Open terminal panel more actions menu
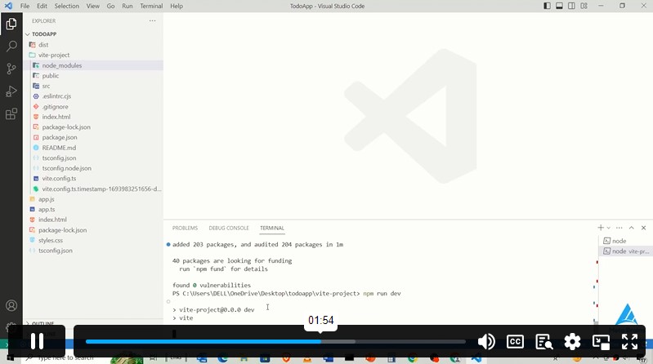653x364 pixels. click(619, 228)
